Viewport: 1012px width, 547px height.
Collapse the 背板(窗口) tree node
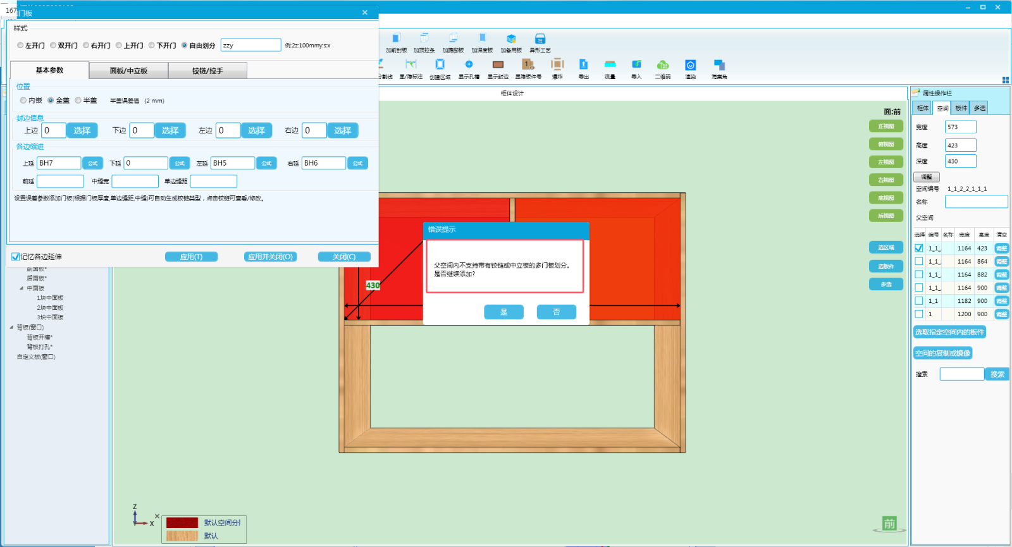pyautogui.click(x=11, y=328)
